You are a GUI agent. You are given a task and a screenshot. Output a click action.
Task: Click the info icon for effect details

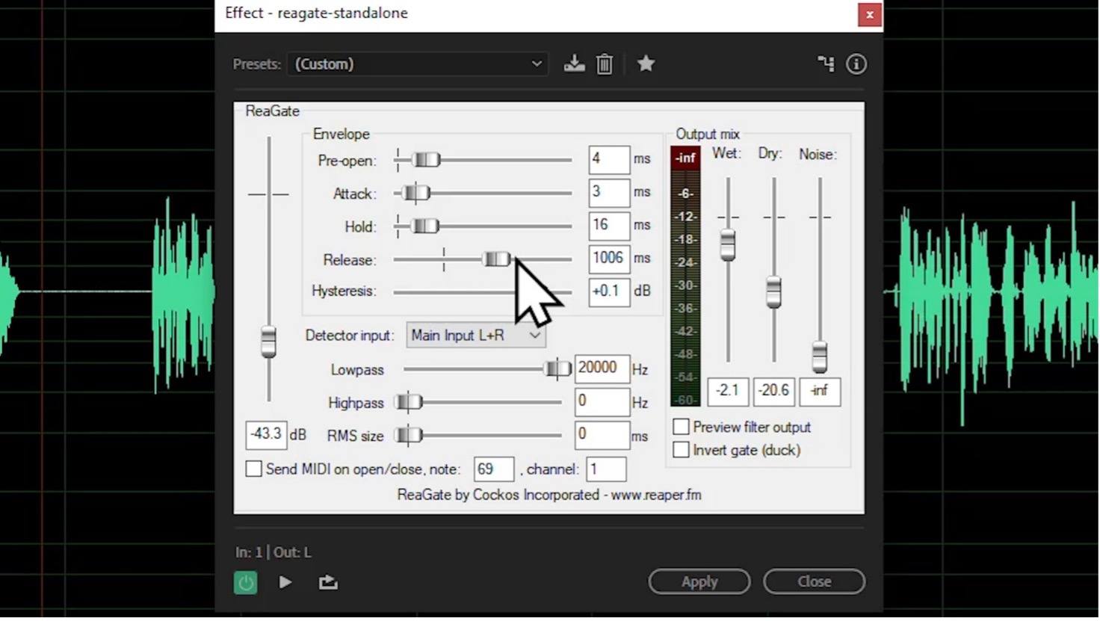tap(856, 64)
